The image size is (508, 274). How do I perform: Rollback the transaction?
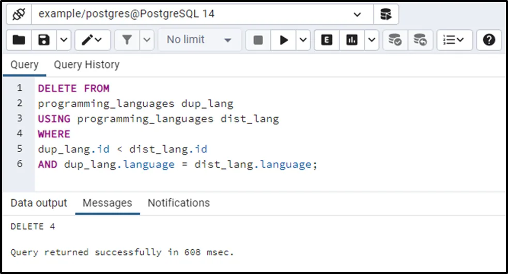(x=421, y=40)
